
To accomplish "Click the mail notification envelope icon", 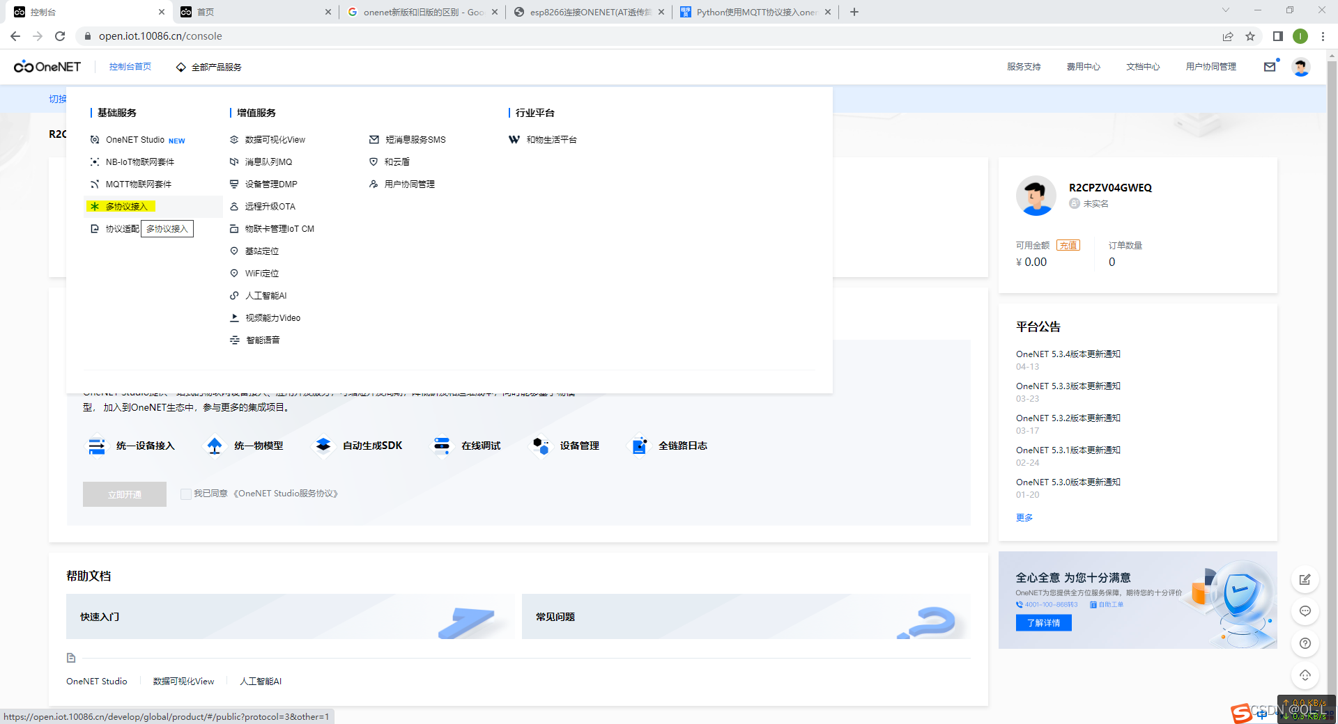I will coord(1270,67).
